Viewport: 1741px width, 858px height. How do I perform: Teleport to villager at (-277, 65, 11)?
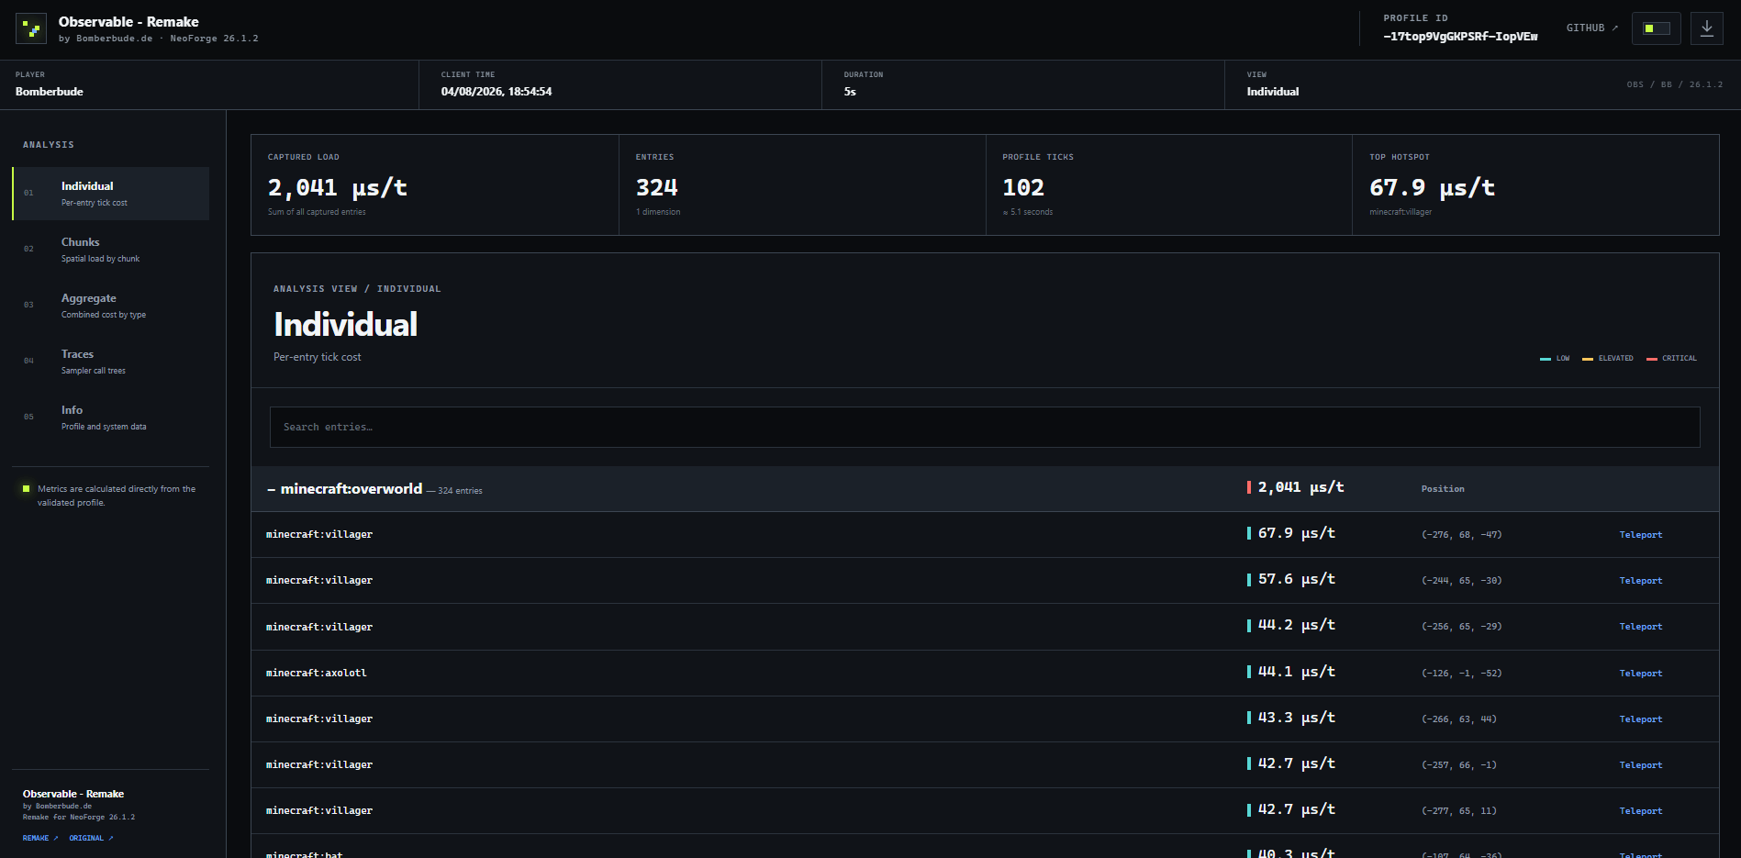(x=1640, y=811)
